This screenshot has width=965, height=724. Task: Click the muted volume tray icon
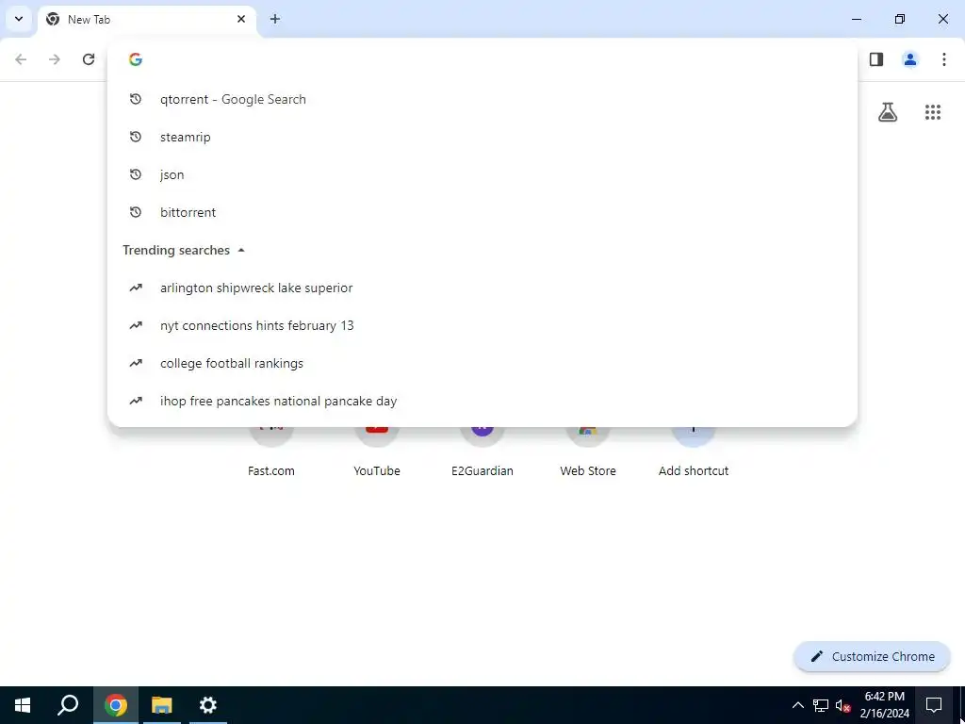click(x=843, y=705)
